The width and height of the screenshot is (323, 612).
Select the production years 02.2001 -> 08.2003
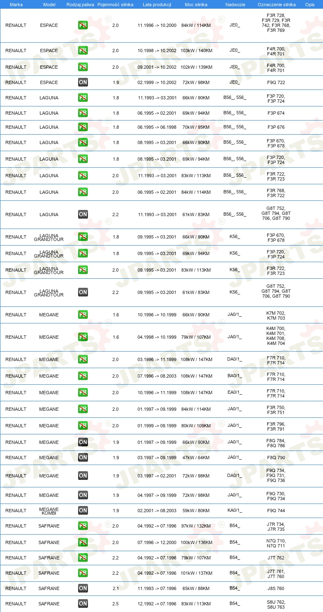tap(157, 511)
